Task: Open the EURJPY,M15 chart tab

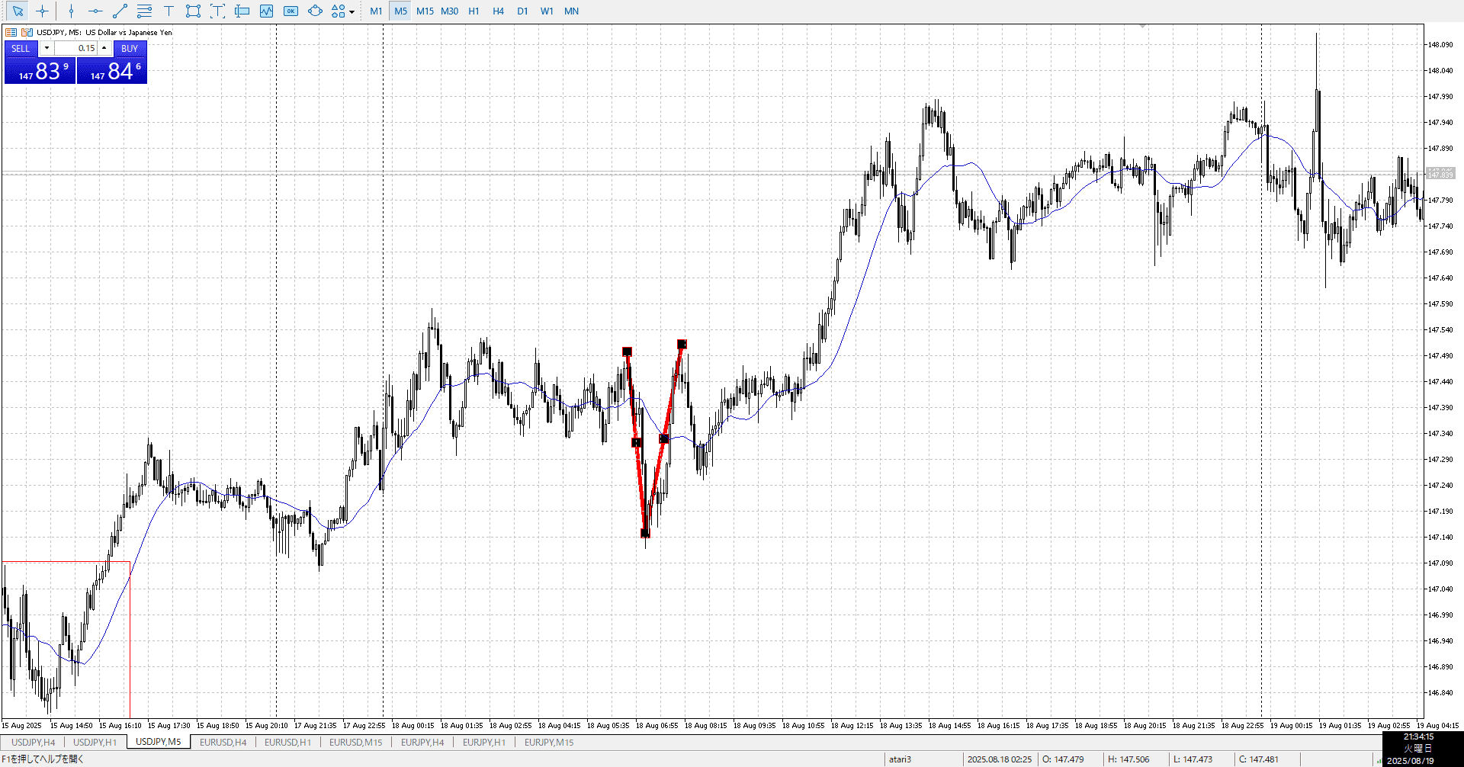Action: click(x=549, y=742)
